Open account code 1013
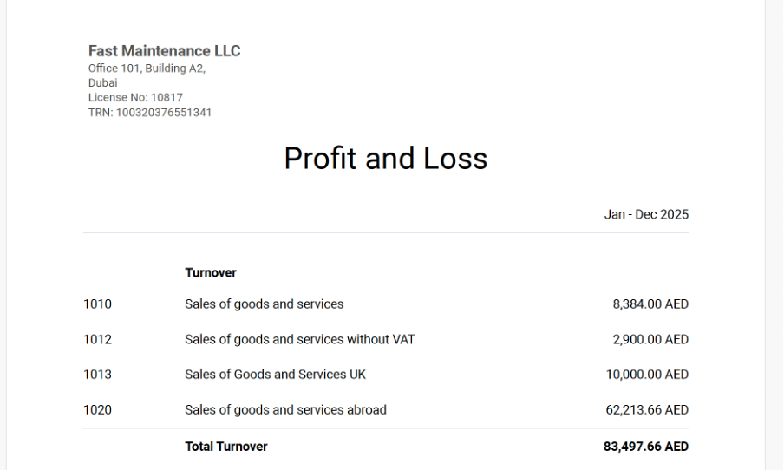Screen dimensions: 784x470 pyautogui.click(x=98, y=375)
